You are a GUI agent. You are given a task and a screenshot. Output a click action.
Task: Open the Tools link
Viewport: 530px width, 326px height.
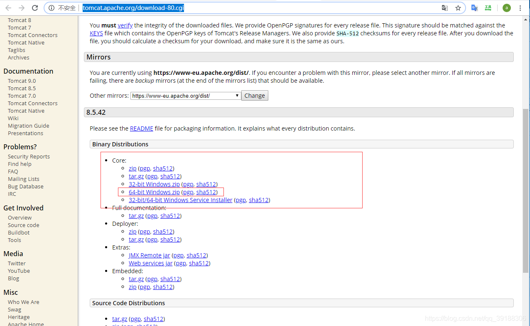(x=15, y=240)
